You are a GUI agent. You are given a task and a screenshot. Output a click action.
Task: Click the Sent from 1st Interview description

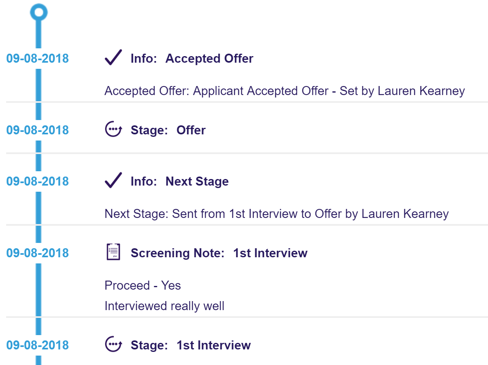click(276, 214)
